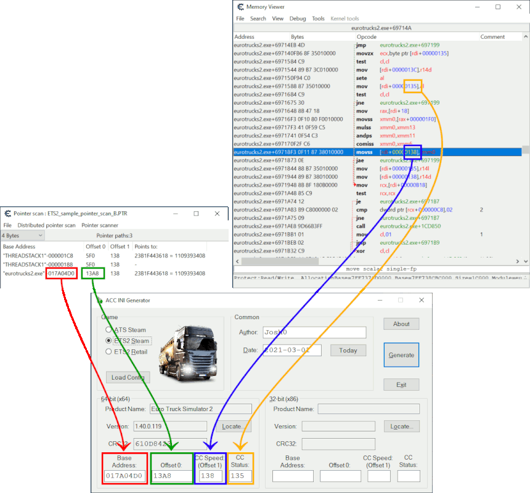Click 64-bit CC Status field

tap(240, 476)
